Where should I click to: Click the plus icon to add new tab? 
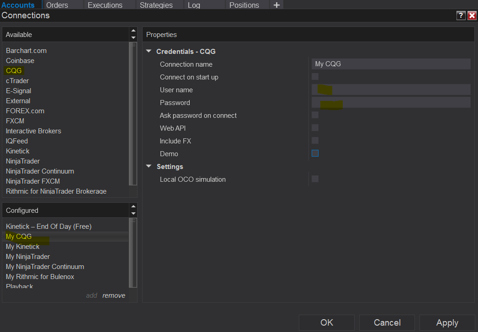pyautogui.click(x=276, y=5)
